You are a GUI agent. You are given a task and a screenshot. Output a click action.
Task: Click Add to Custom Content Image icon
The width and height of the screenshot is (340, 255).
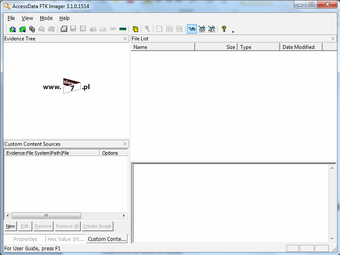point(93,29)
